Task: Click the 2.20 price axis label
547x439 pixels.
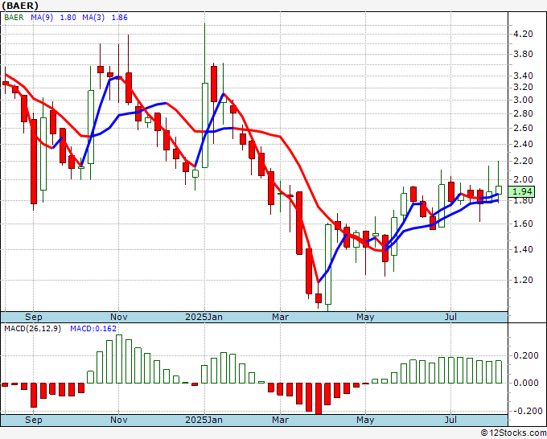Action: coord(523,161)
